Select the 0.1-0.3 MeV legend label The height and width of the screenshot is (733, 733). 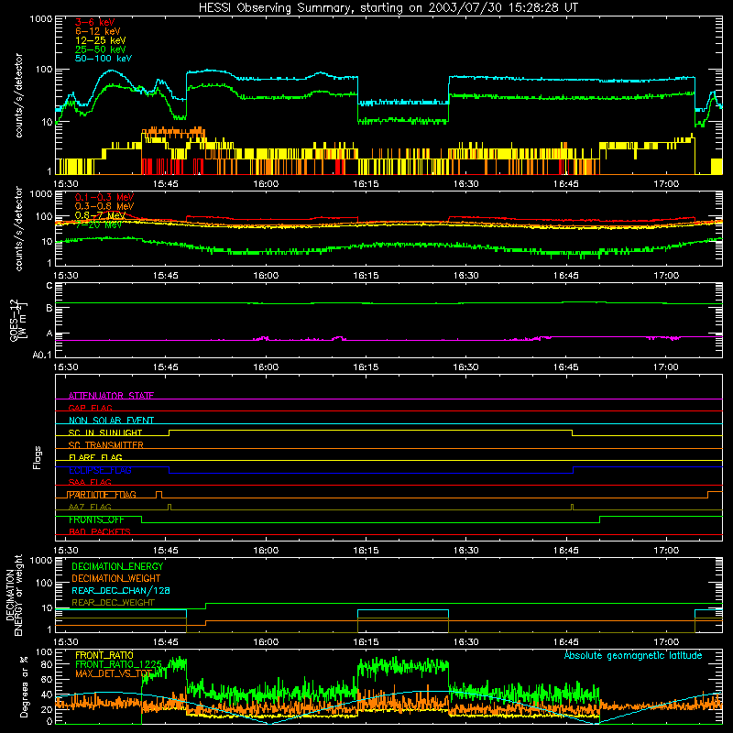(104, 197)
